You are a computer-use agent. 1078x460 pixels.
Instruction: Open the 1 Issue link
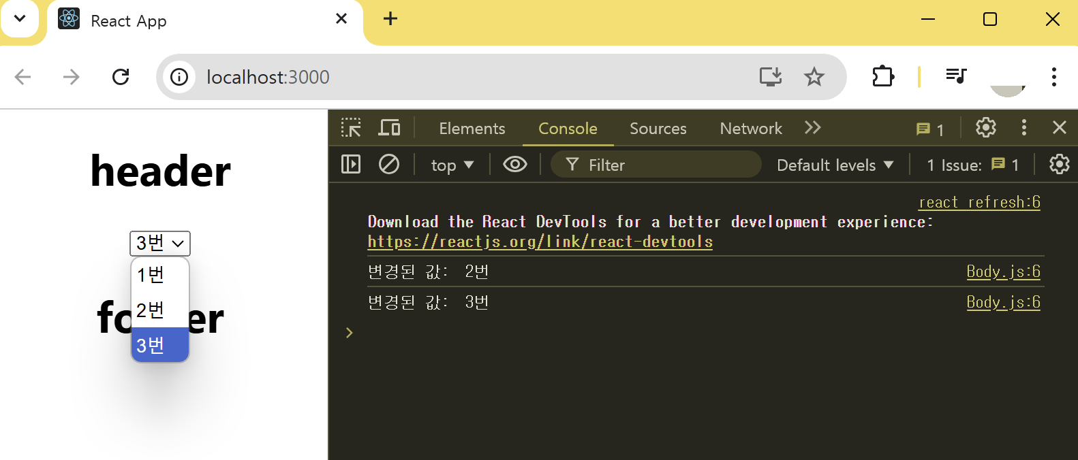tap(973, 165)
